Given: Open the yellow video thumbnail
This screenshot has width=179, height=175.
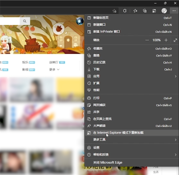Looking at the screenshot, I should [70, 89].
